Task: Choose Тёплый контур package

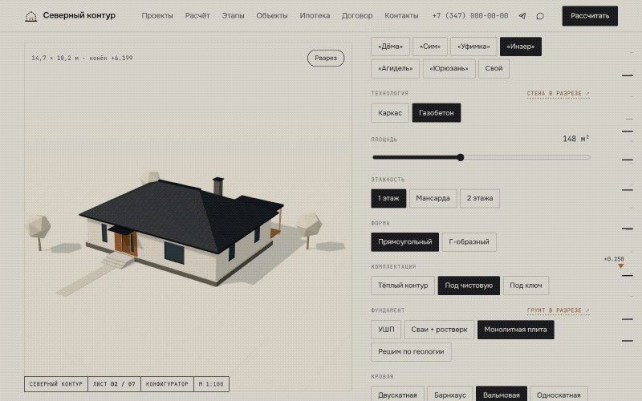Action: pos(403,286)
